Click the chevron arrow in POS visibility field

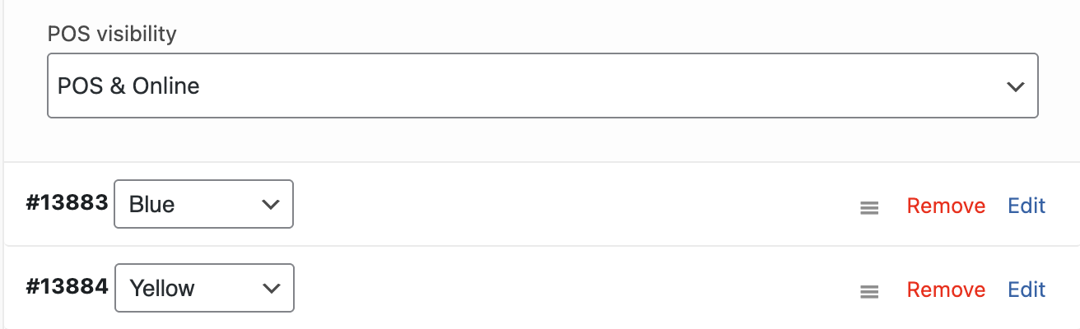pos(1016,86)
